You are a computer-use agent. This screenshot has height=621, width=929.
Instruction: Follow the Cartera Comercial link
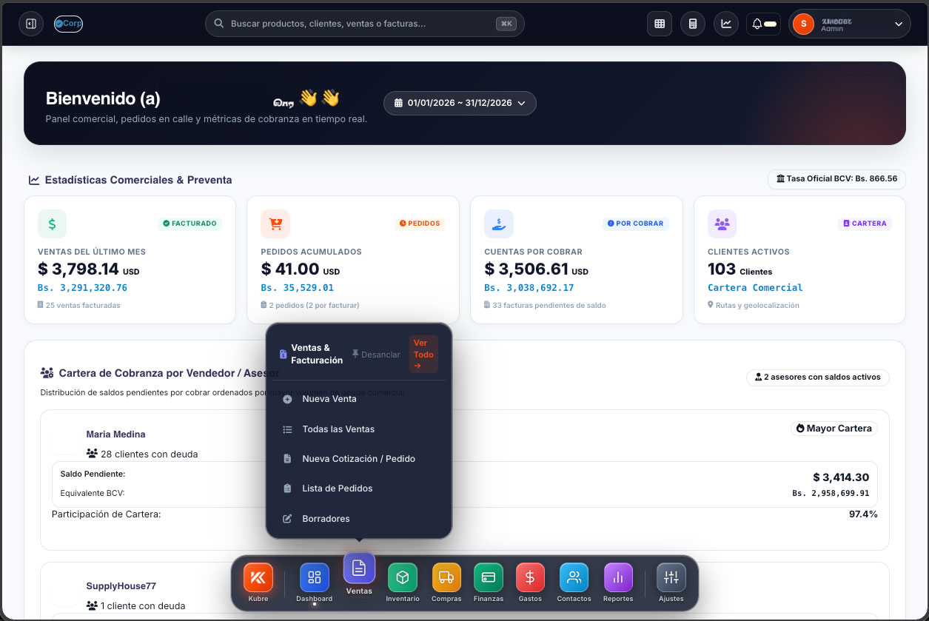755,288
